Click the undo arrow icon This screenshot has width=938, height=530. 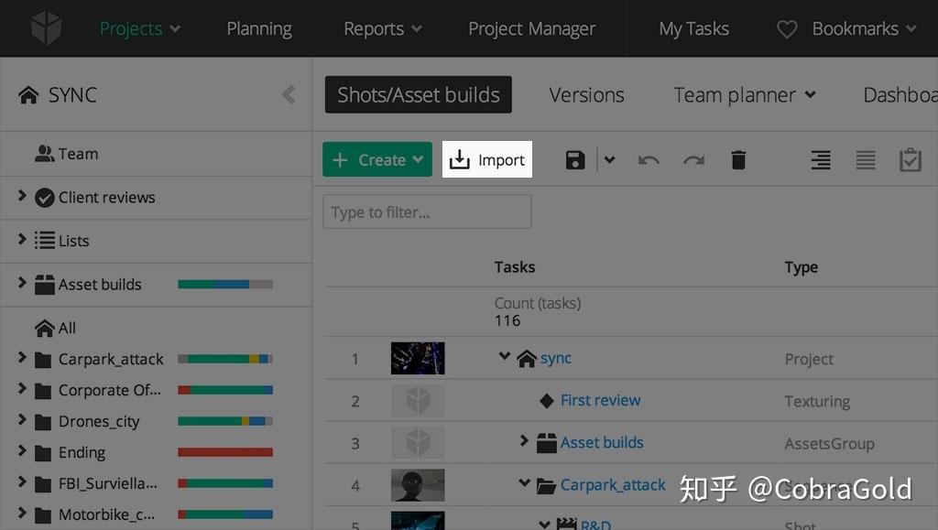[x=649, y=160]
